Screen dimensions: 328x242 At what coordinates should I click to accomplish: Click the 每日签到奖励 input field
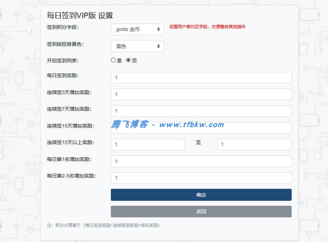click(x=201, y=77)
